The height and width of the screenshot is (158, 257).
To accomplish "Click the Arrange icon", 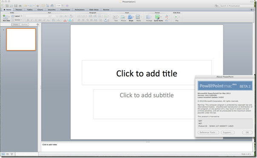I will point(148,17).
